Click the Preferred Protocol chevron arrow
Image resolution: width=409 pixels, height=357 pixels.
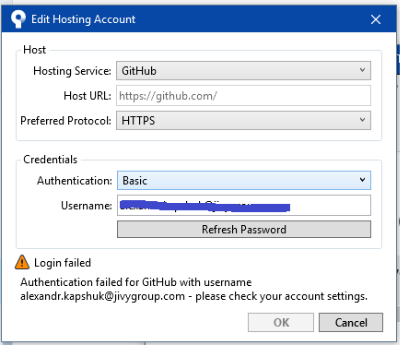[x=362, y=120]
